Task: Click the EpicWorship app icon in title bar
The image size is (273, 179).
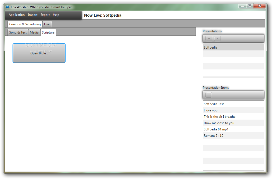Action: (7, 7)
